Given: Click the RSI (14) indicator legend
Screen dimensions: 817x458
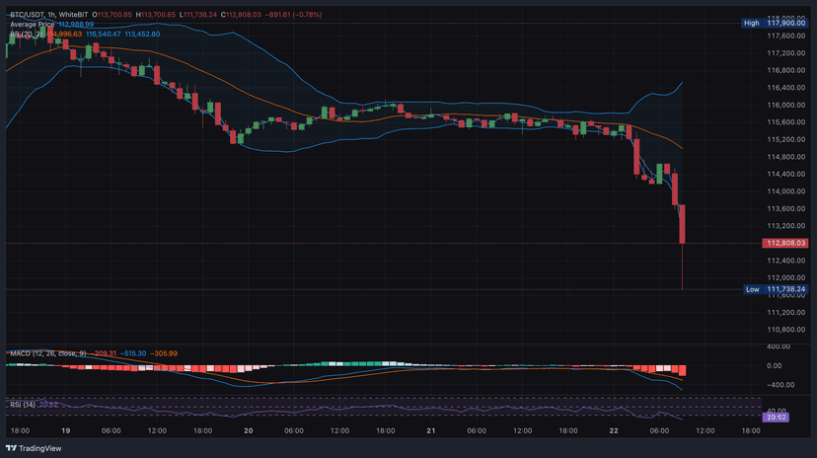Looking at the screenshot, I should pyautogui.click(x=23, y=404).
